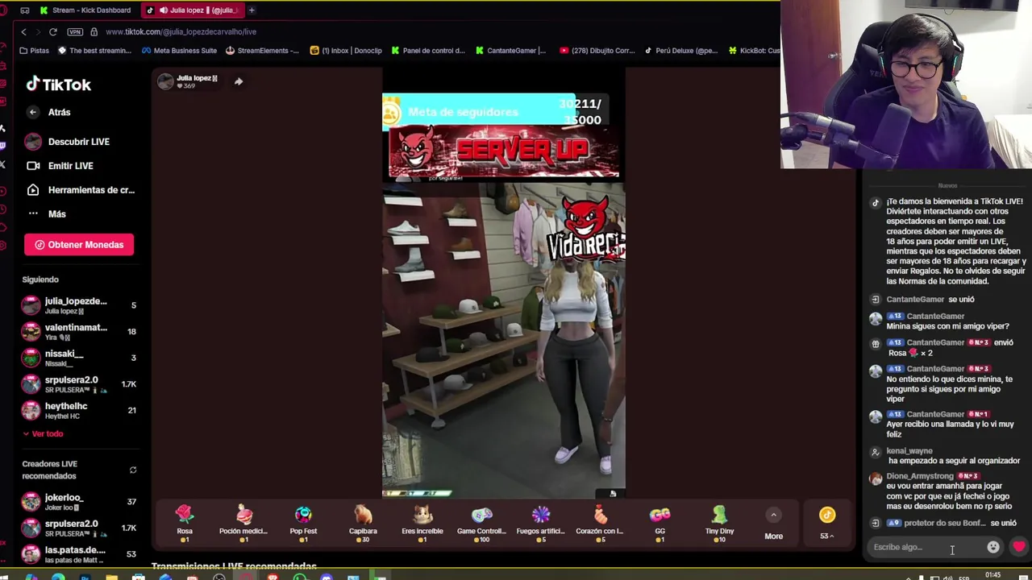Open StreamElements bookmark
The width and height of the screenshot is (1032, 580).
(262, 51)
